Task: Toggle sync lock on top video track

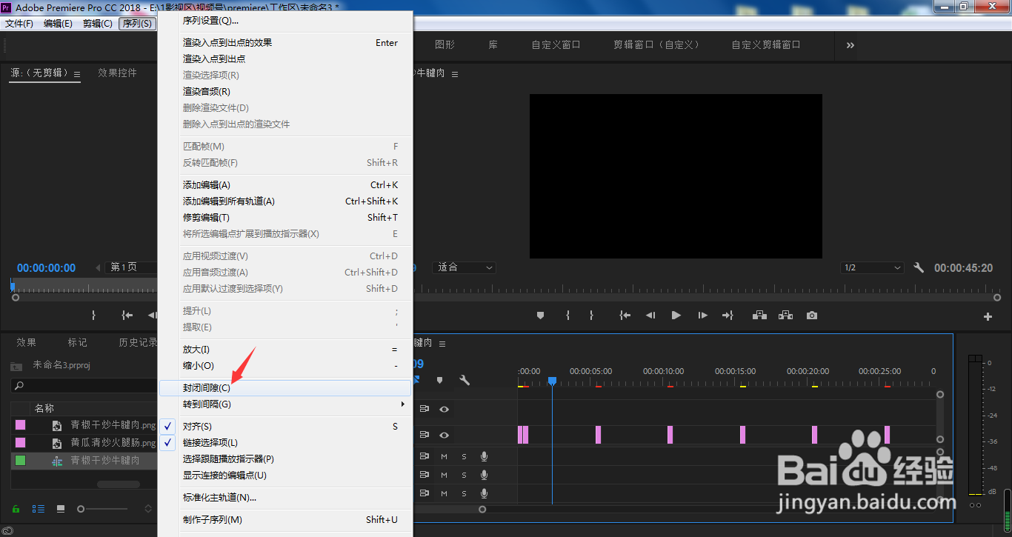Action: click(425, 409)
